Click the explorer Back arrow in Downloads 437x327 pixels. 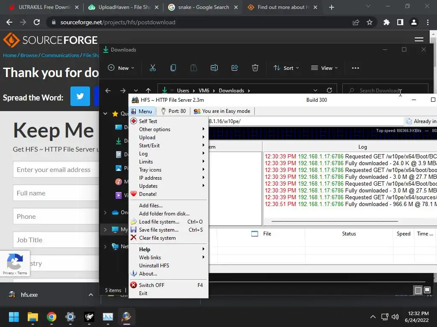click(108, 91)
